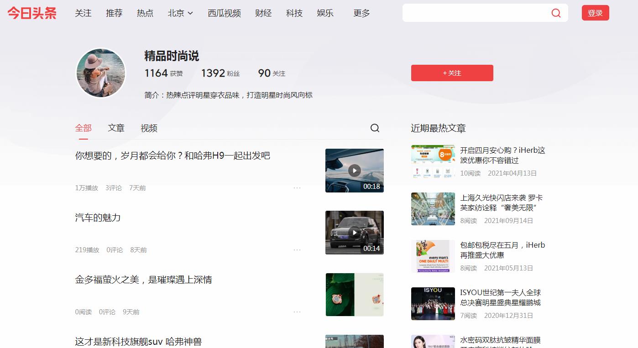
Task: Open more options for 汽车的魅力 post
Action: pyautogui.click(x=297, y=250)
